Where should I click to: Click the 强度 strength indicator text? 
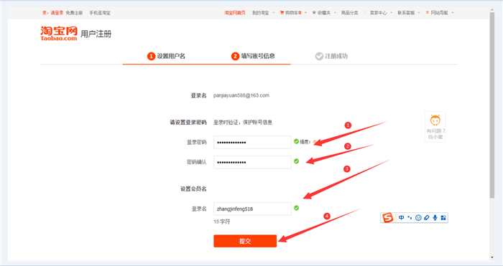tap(305, 142)
